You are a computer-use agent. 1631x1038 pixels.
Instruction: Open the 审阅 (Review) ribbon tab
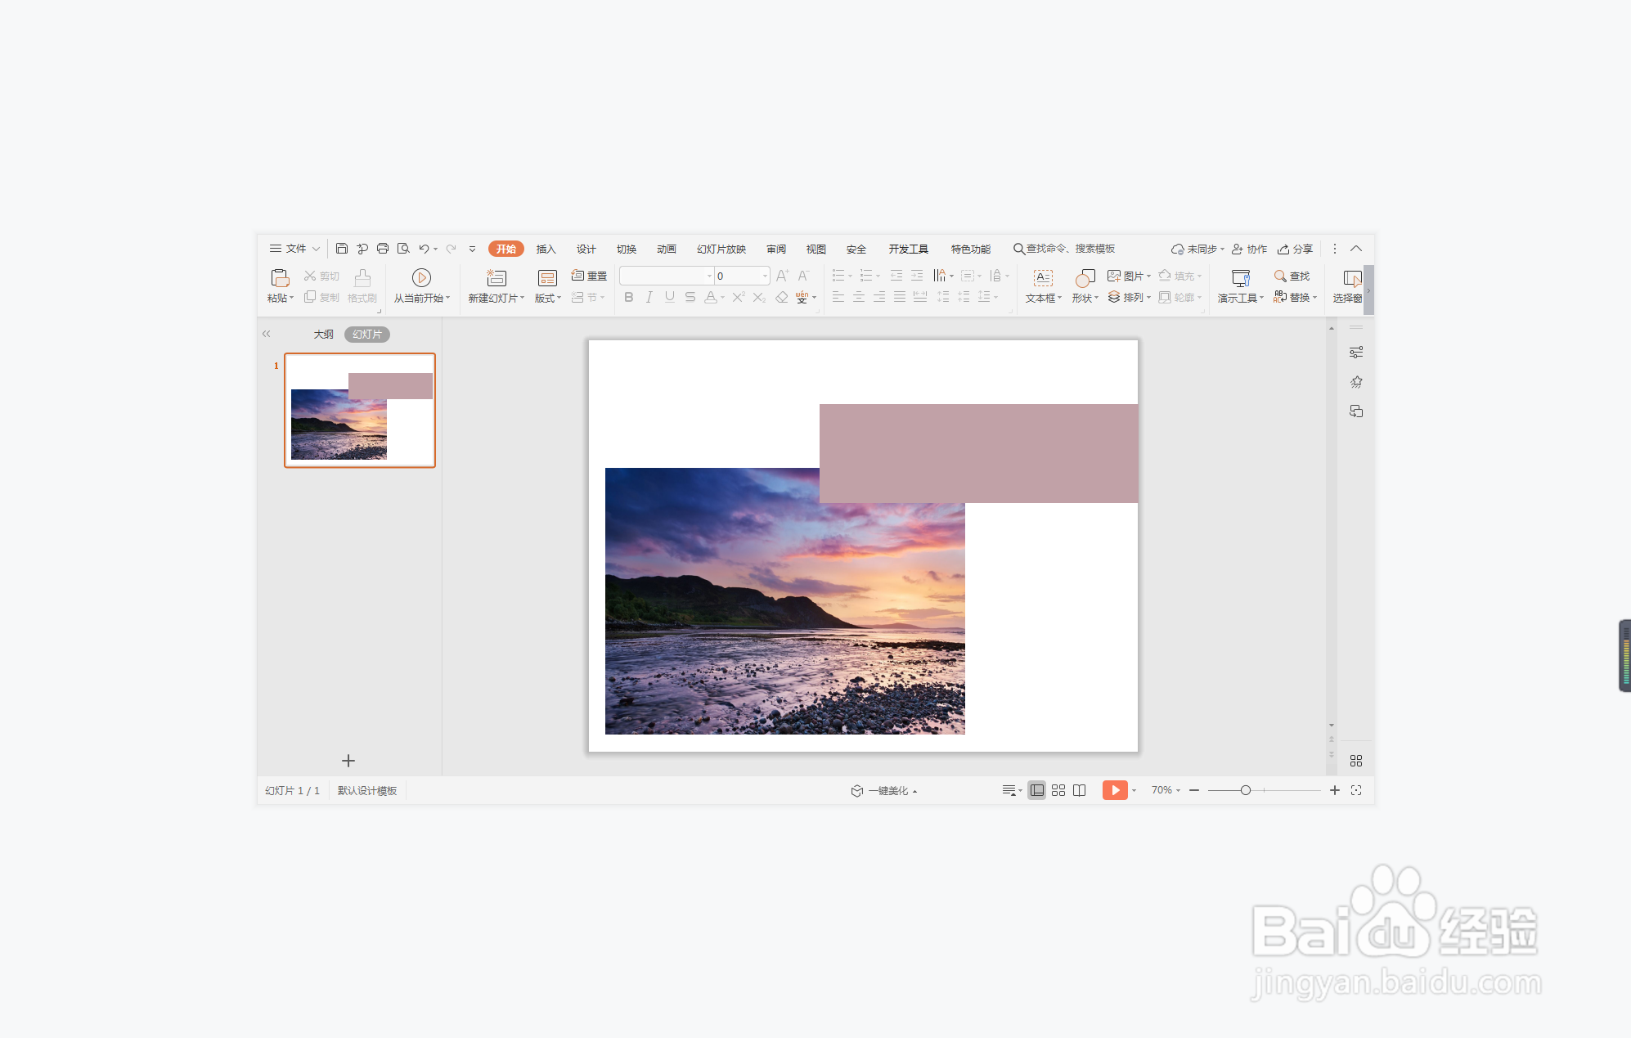click(776, 249)
